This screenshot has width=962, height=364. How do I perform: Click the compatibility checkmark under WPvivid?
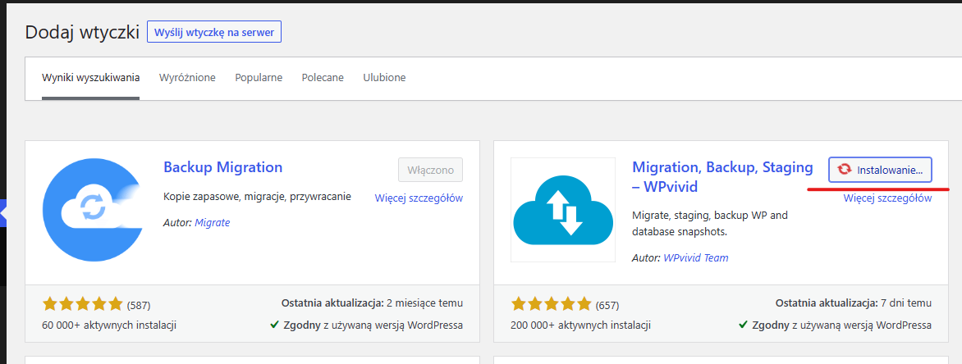click(743, 325)
